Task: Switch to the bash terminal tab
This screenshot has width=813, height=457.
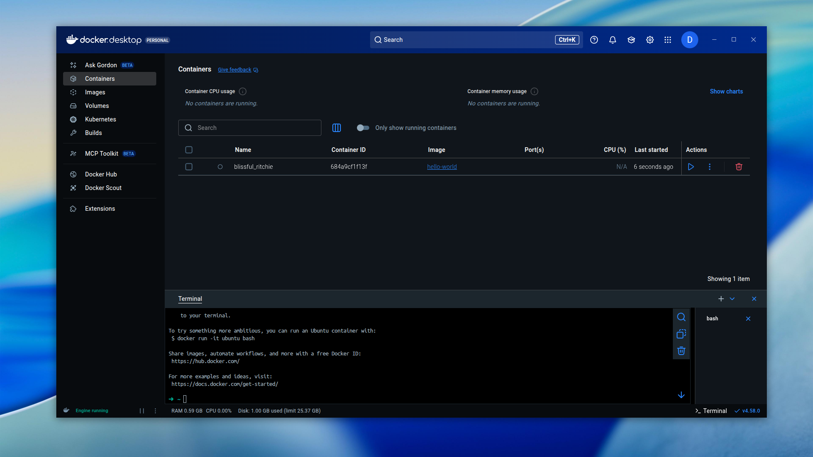Action: [x=713, y=319]
